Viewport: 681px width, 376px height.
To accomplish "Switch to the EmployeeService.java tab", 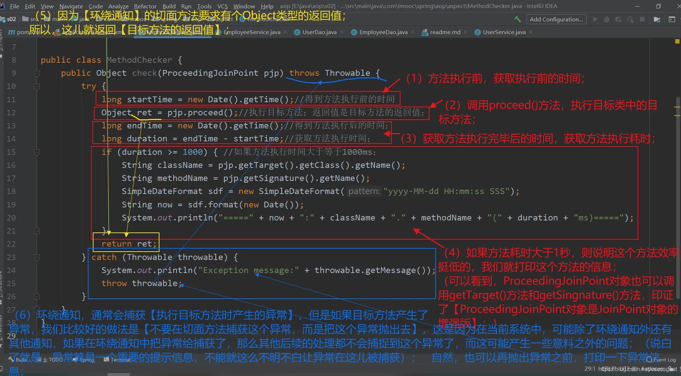I will pos(252,32).
